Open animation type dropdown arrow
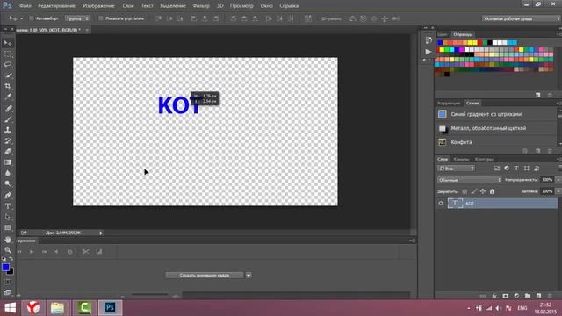562x316 pixels. [249, 275]
